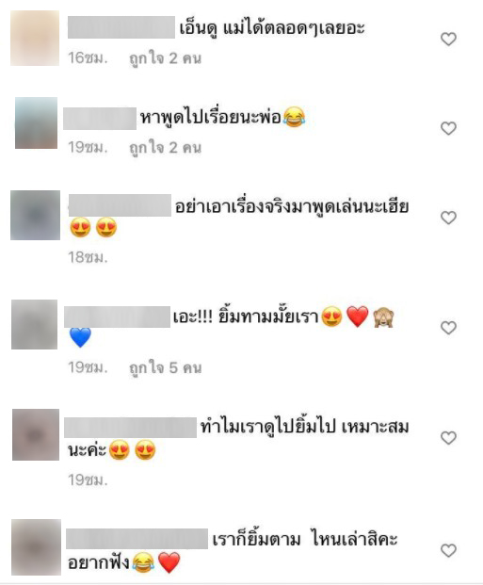This screenshot has height=585, width=483.
Task: Click the '18ชม.' timestamp
Action: pos(88,257)
